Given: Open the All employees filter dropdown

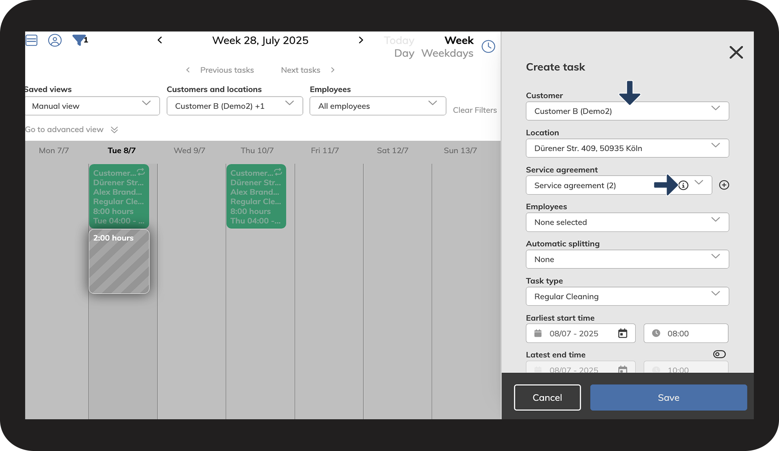Looking at the screenshot, I should coord(378,106).
